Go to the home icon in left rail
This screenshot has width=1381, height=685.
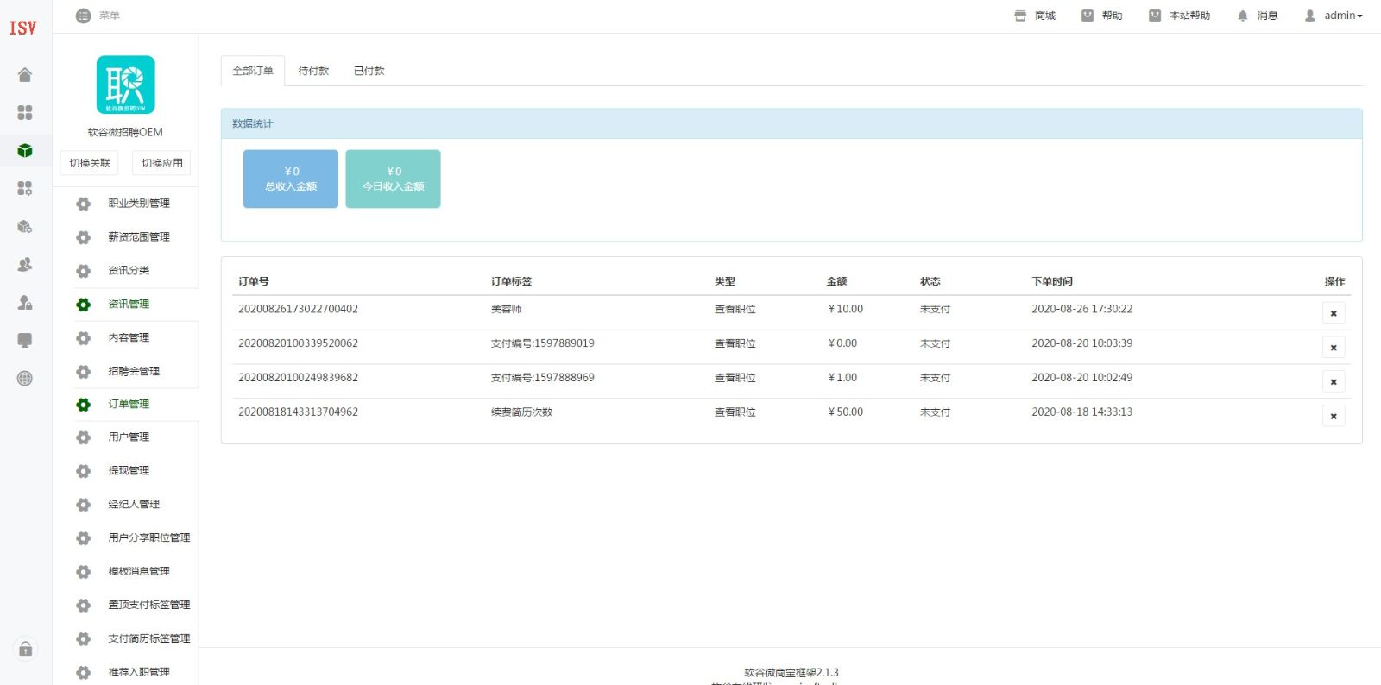[x=25, y=75]
